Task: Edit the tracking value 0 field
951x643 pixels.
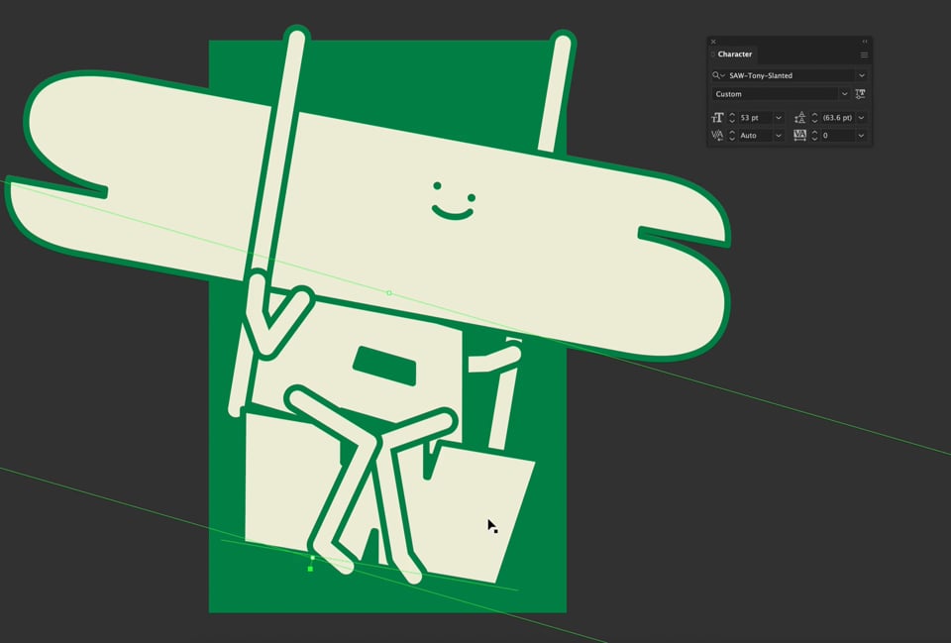Action: tap(838, 136)
